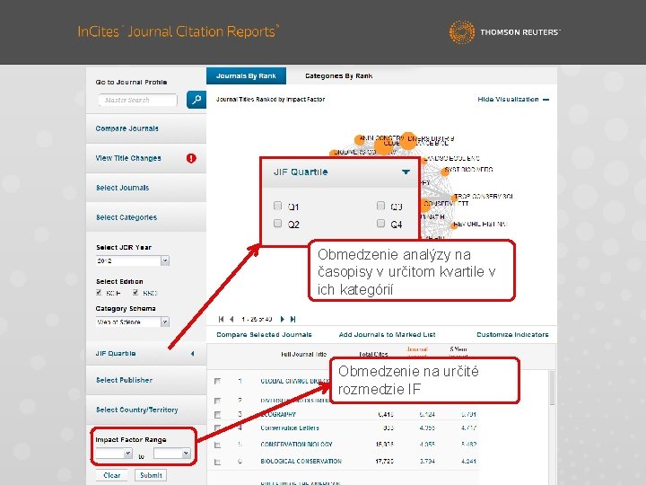Open the CONSERVATION BIOLOGY journal link
This screenshot has width=646, height=485.
(296, 445)
